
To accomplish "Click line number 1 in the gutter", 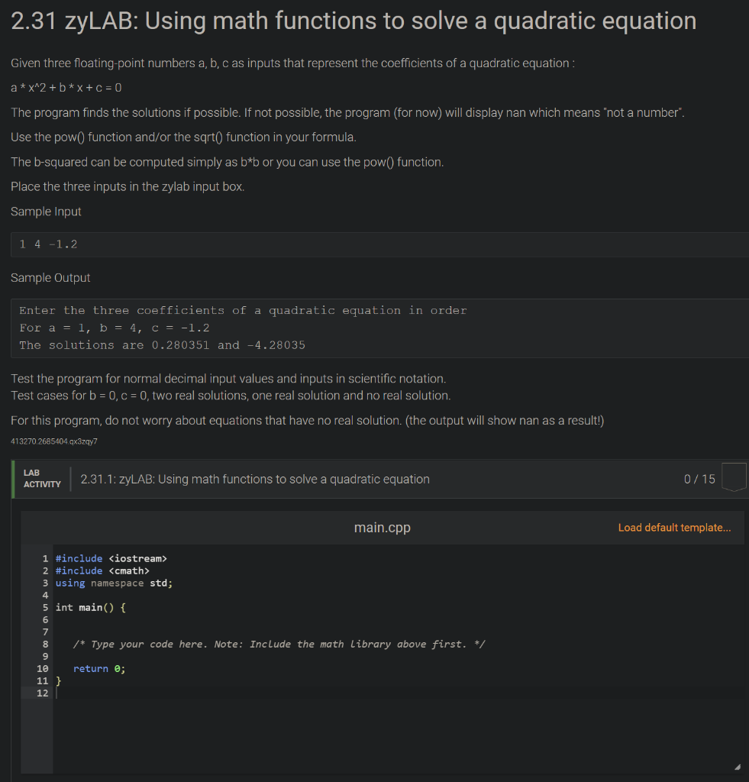I will coord(45,558).
